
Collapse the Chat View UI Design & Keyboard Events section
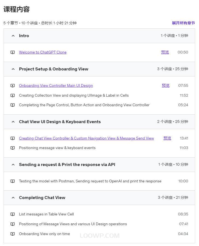point(13,122)
